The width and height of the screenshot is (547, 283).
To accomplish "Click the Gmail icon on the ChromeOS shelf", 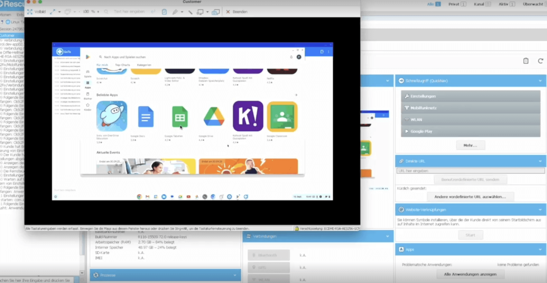I will pos(147,196).
